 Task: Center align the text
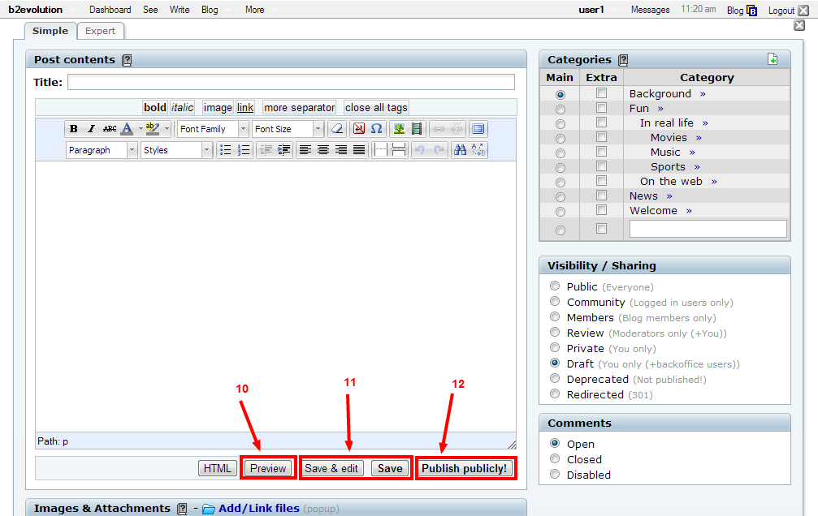pyautogui.click(x=323, y=150)
